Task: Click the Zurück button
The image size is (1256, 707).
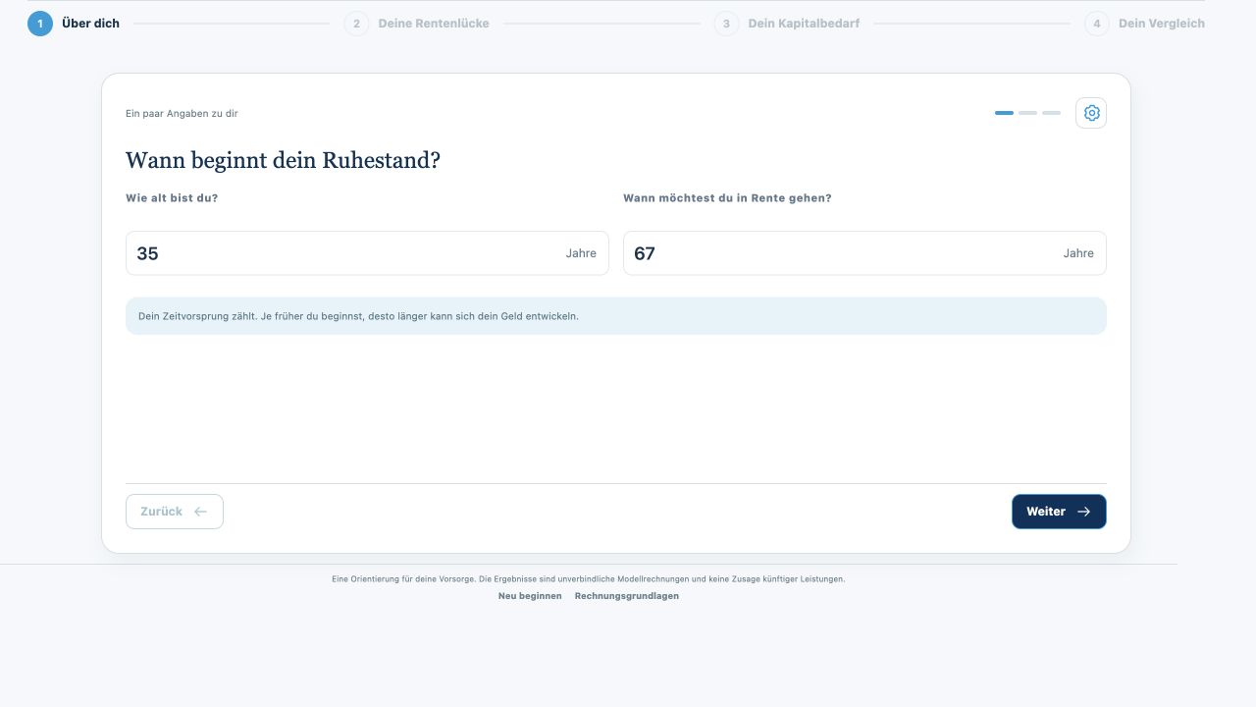Action: coord(175,512)
